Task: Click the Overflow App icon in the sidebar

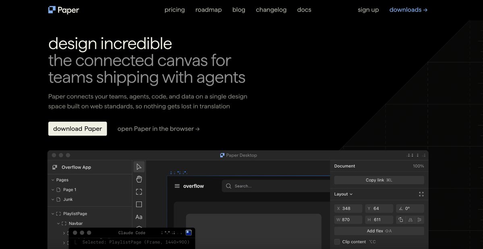Action: [x=54, y=167]
